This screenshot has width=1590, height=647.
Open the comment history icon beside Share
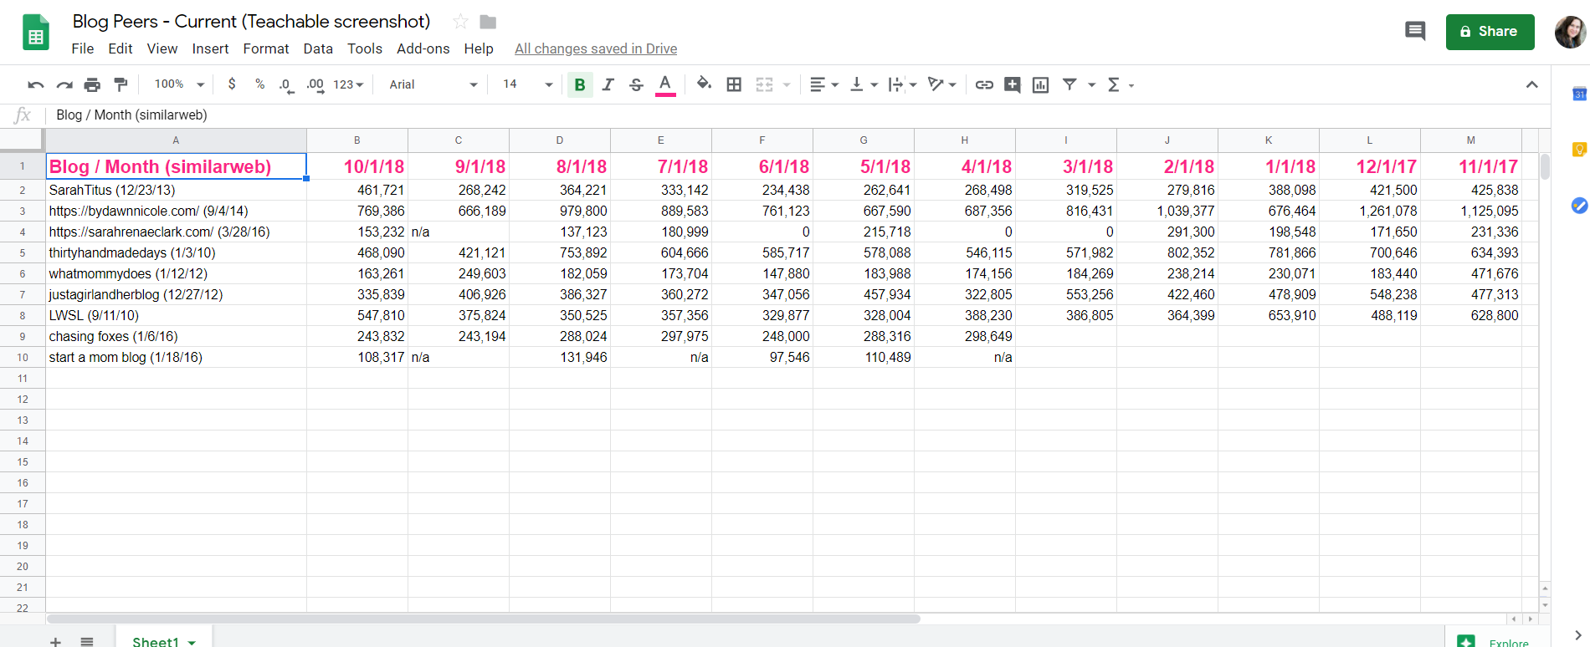click(1415, 32)
